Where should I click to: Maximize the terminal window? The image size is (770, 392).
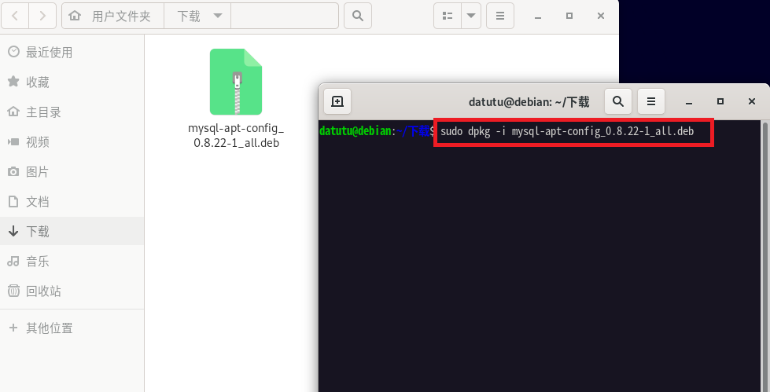click(x=720, y=101)
